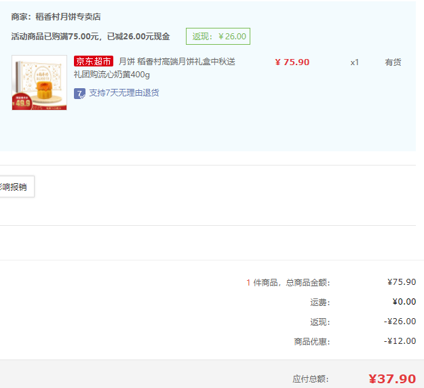Screen dimensions: 424x388
Task: Click the item price ¥ 75.90
Action: click(292, 62)
